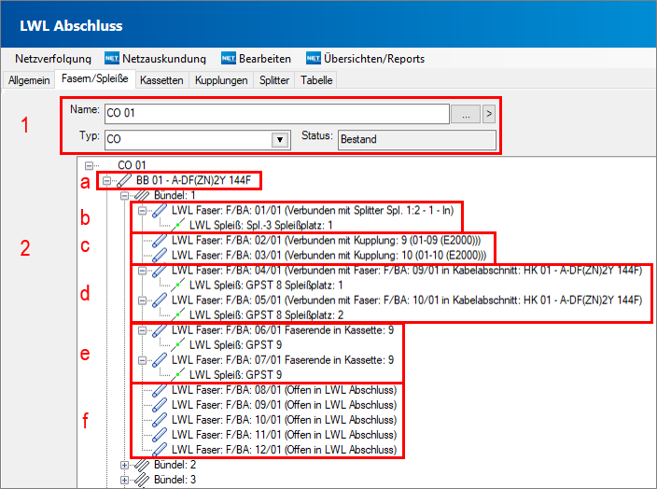
Task: Switch to the Splitter tab
Action: click(x=274, y=80)
